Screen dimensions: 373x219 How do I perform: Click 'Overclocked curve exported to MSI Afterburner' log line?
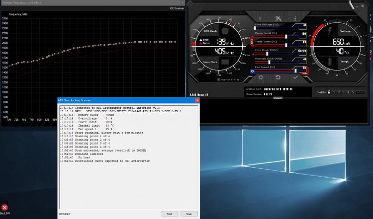point(104,161)
